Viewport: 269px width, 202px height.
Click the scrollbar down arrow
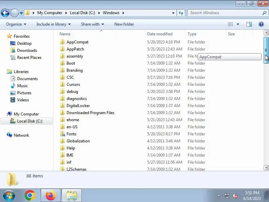pos(266,167)
